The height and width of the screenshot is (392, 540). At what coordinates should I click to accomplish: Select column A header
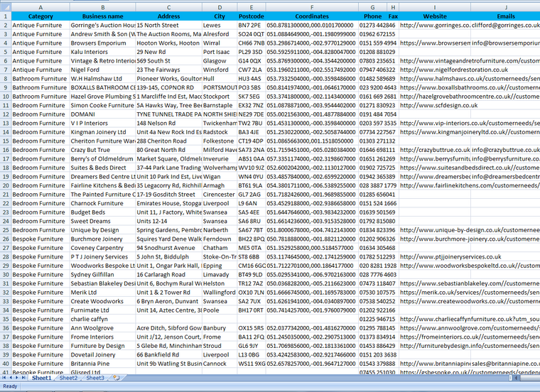pos(40,7)
